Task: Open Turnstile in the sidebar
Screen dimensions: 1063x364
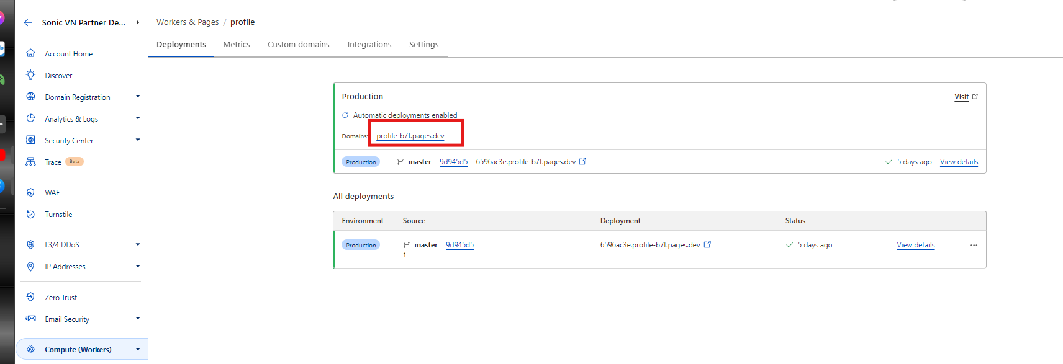Action: pyautogui.click(x=58, y=215)
